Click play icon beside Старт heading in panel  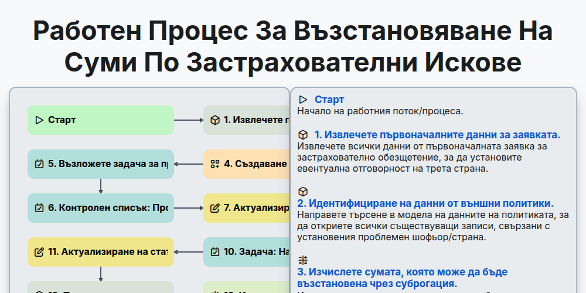303,100
